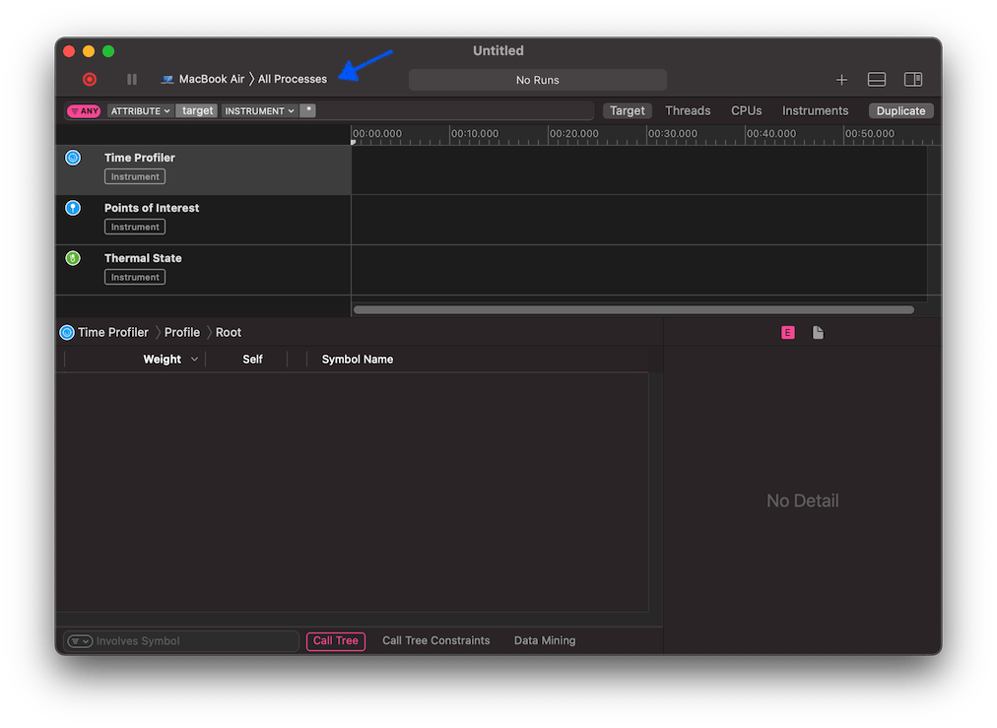Start recording with the red record button

[90, 79]
